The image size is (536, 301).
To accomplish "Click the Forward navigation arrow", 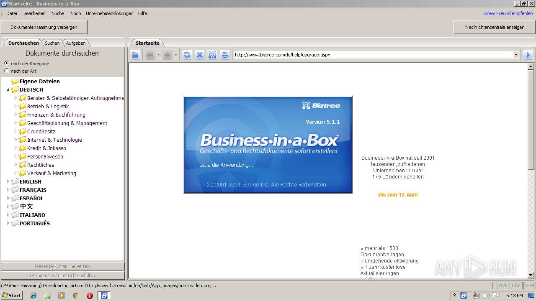I will [167, 55].
